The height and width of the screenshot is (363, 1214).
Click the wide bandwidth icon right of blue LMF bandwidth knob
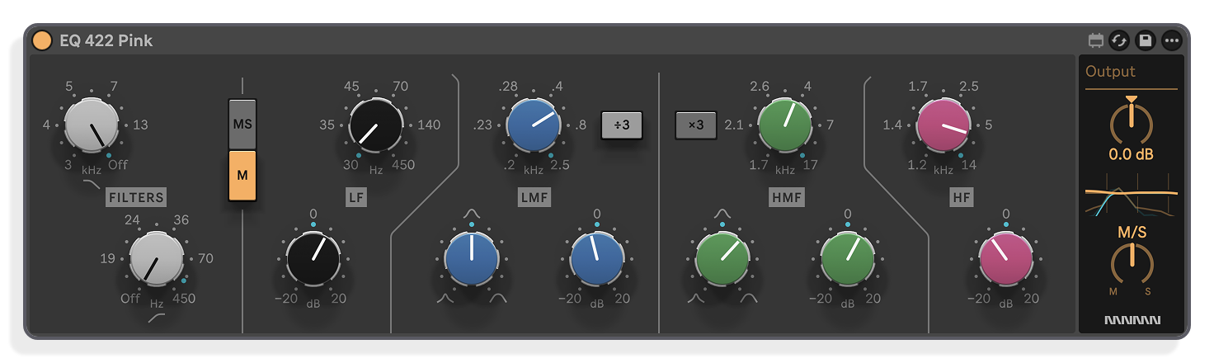coord(498,298)
